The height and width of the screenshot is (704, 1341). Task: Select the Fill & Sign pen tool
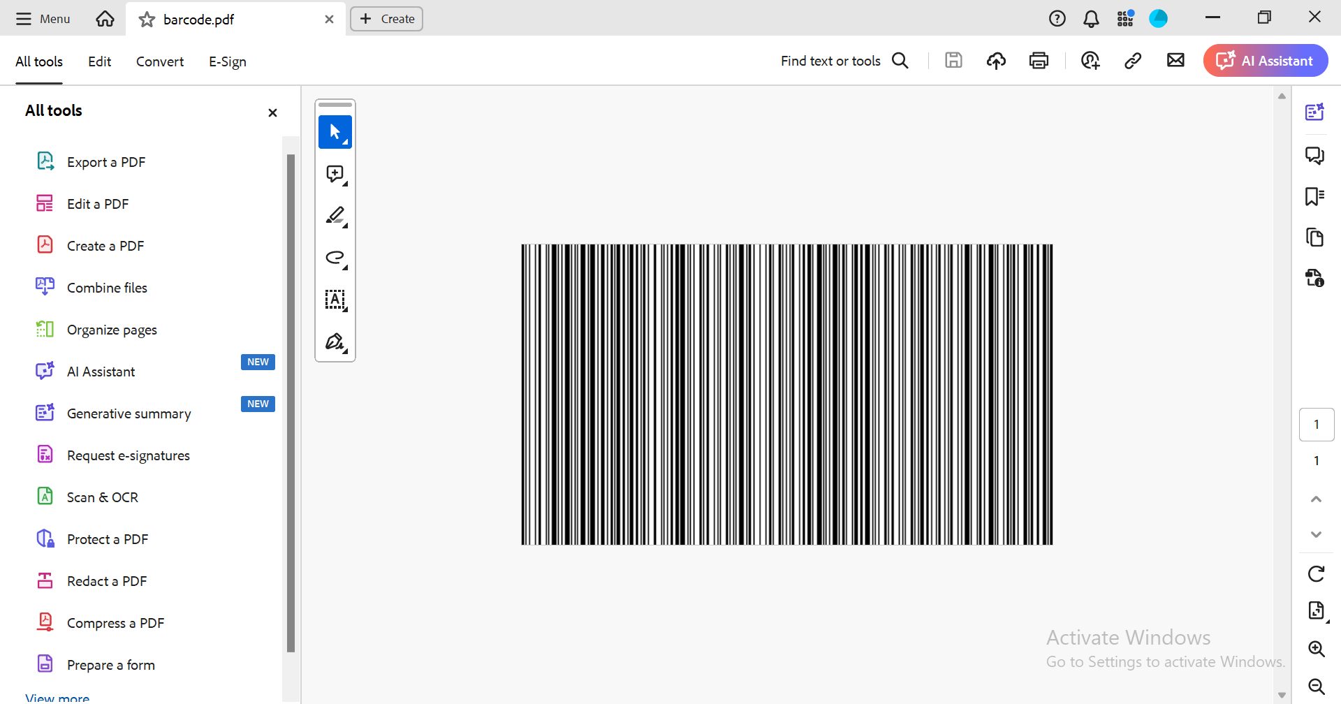(x=335, y=342)
